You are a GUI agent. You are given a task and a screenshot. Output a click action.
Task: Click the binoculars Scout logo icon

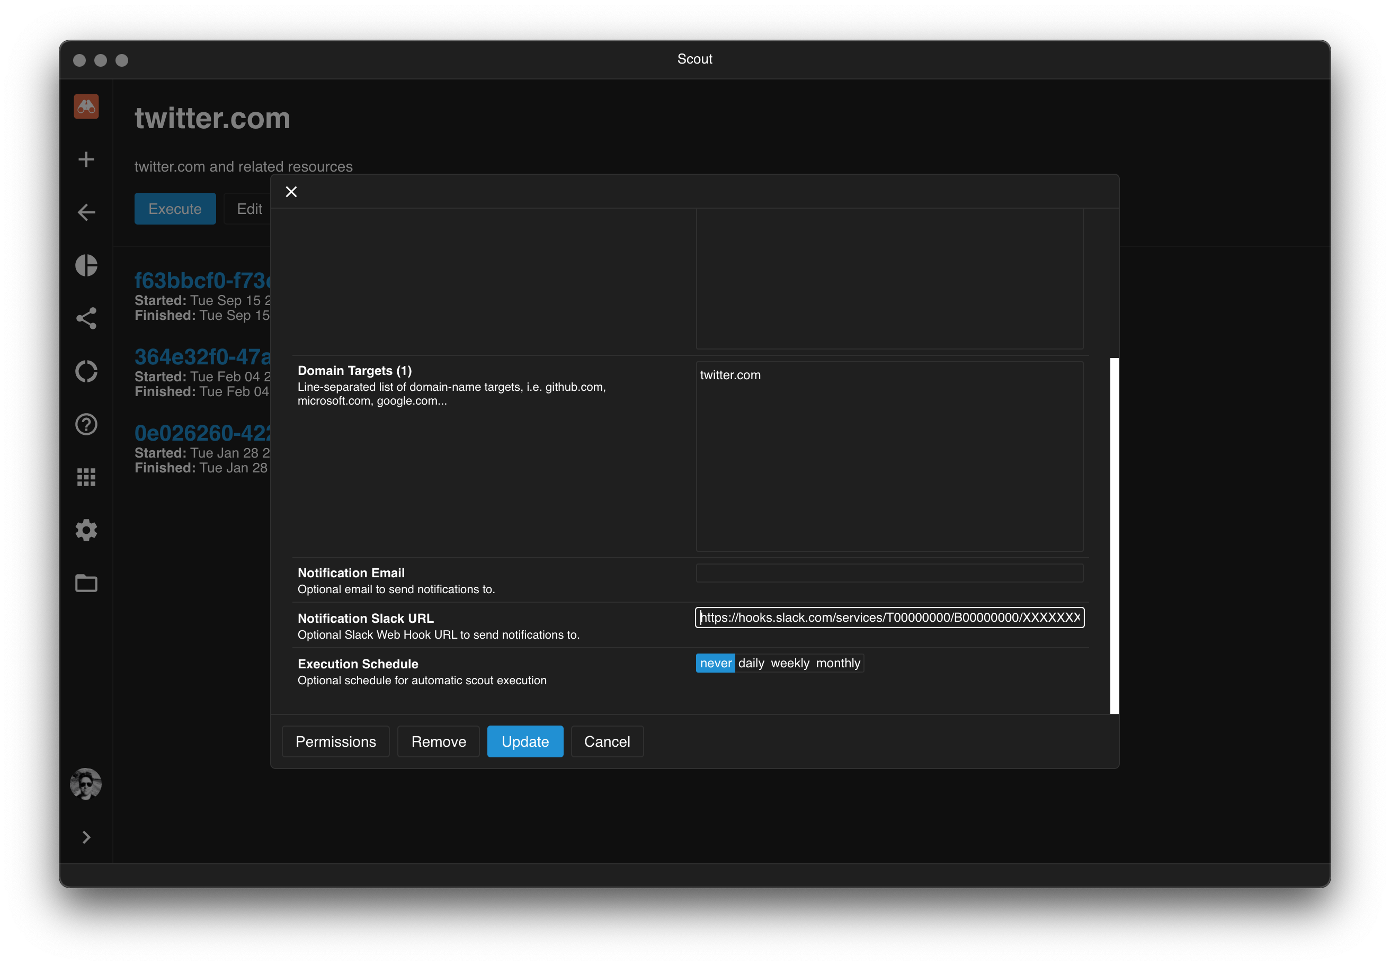pos(86,106)
